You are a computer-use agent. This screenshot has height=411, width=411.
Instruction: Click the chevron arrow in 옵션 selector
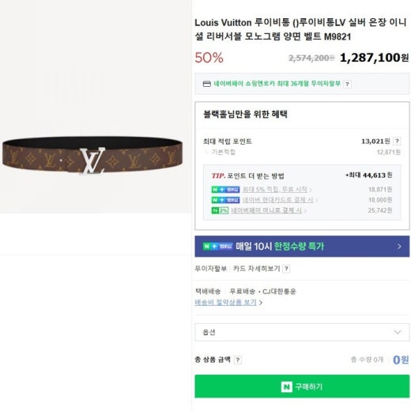click(x=398, y=332)
